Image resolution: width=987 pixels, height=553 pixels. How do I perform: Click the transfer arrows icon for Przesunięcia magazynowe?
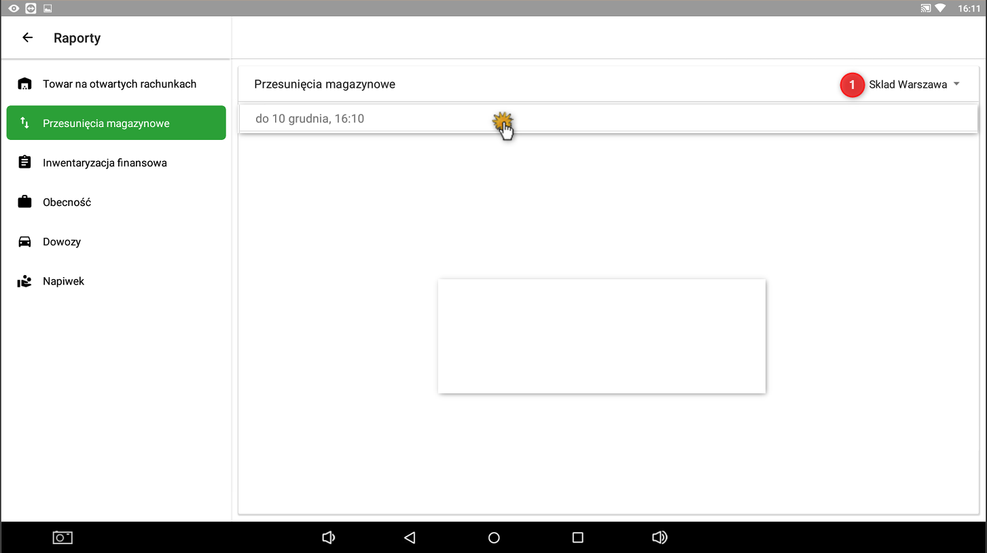pyautogui.click(x=24, y=123)
